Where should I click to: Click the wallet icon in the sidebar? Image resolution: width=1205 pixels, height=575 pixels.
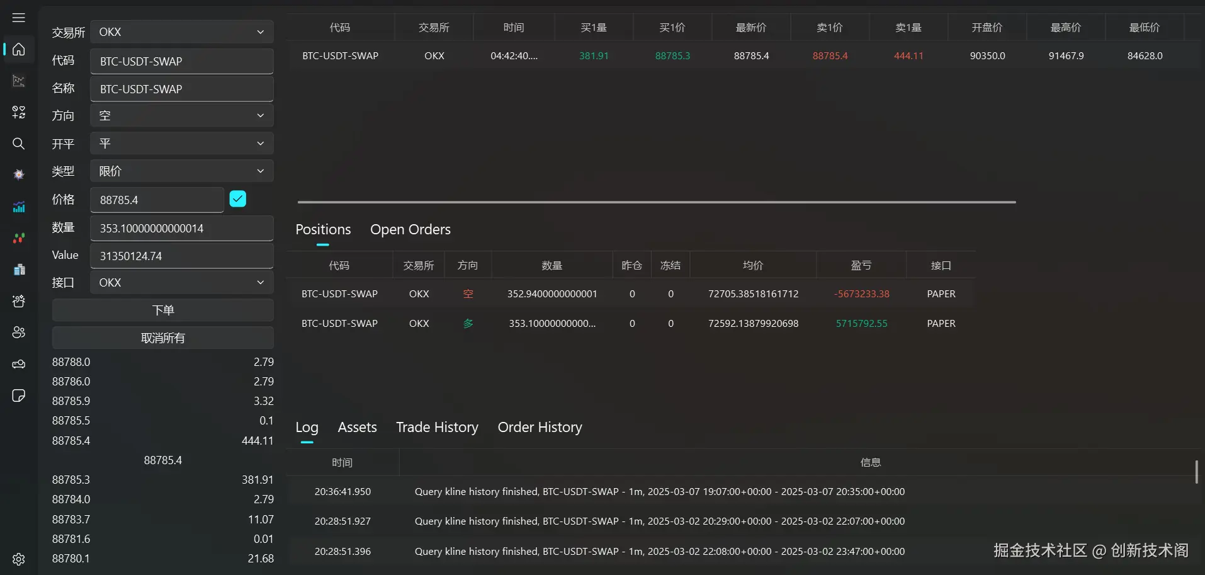click(x=18, y=364)
